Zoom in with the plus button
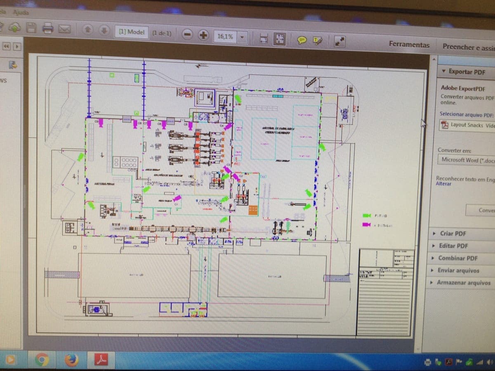495x371 pixels. (203, 35)
